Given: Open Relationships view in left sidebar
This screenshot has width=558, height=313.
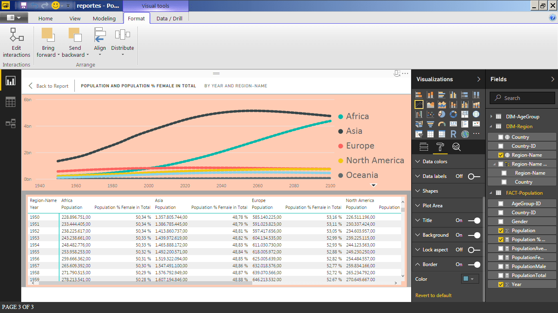Looking at the screenshot, I should point(11,123).
